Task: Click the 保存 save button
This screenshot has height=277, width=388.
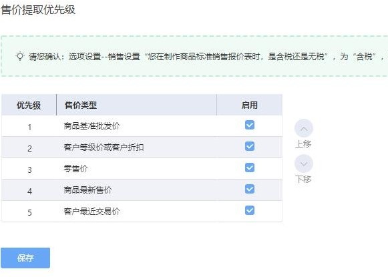Action: [25, 258]
